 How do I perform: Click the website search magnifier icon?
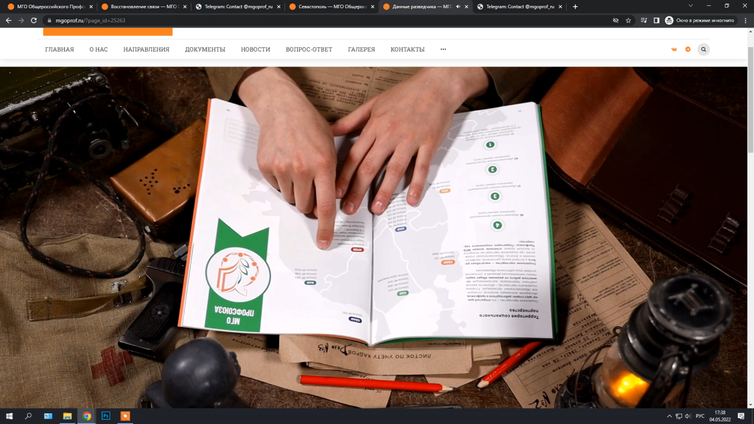pos(703,49)
